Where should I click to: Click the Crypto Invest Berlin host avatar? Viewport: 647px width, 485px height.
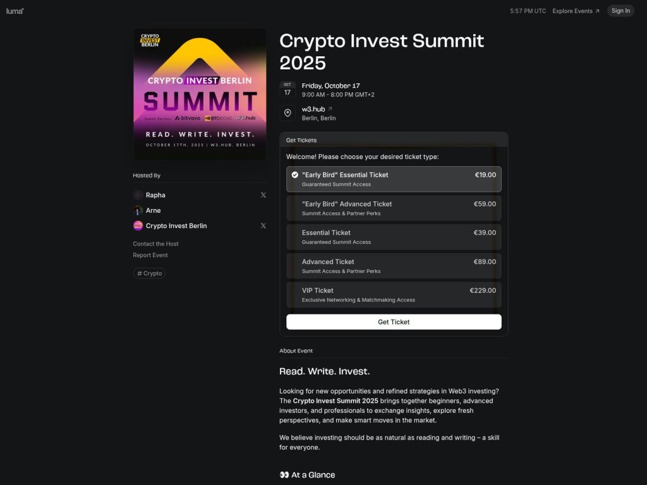(x=138, y=225)
